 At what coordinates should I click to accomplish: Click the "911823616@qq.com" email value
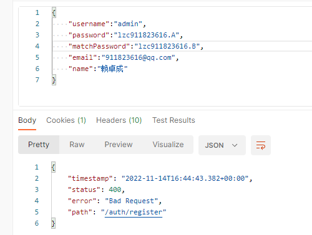click(x=139, y=57)
